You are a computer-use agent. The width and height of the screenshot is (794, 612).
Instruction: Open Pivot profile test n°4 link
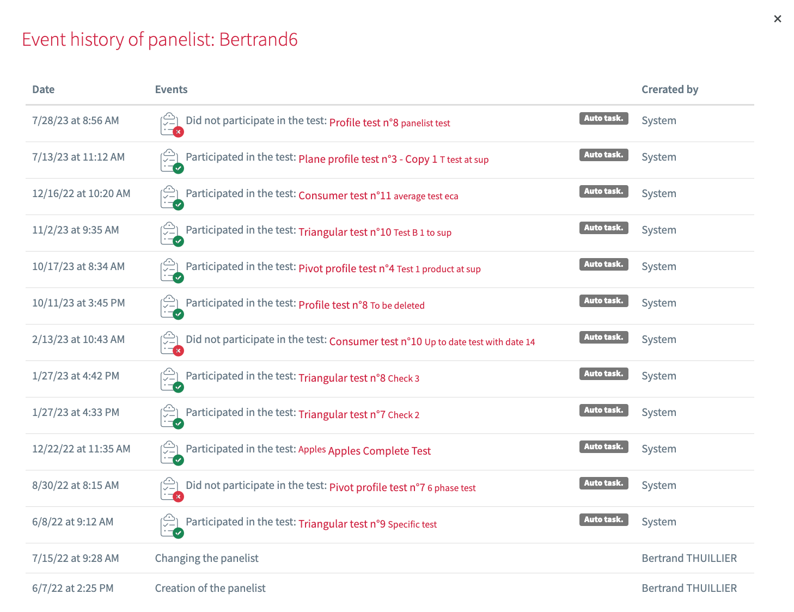click(389, 269)
